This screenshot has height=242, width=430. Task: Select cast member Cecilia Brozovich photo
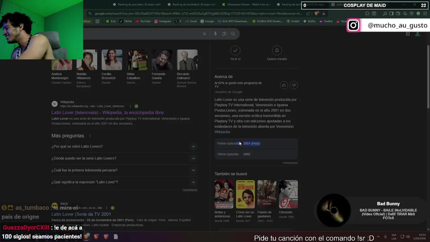tap(112, 60)
